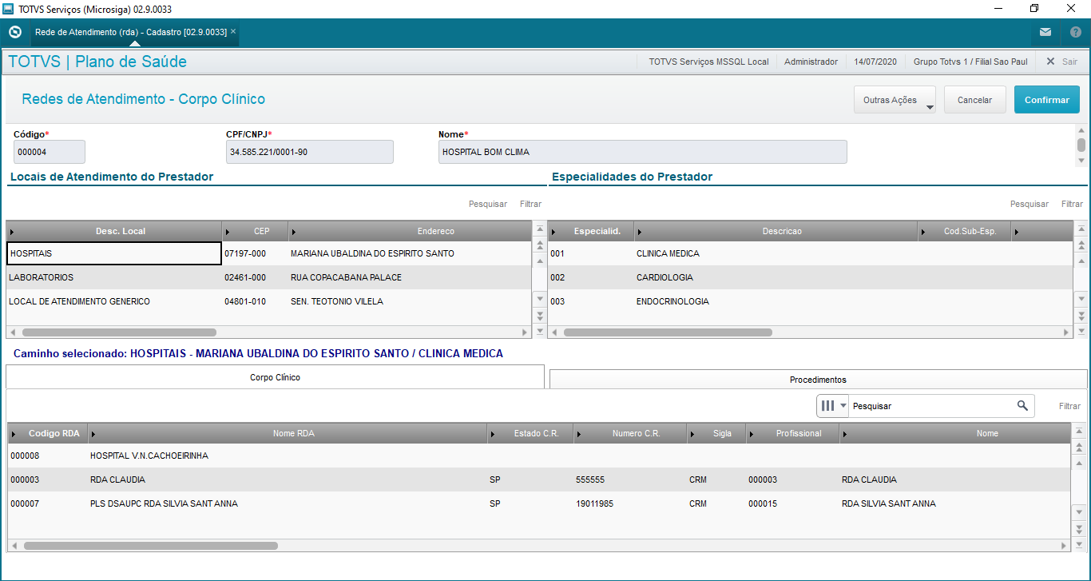Click the Desc. Local column header
1091x581 pixels.
click(x=114, y=232)
